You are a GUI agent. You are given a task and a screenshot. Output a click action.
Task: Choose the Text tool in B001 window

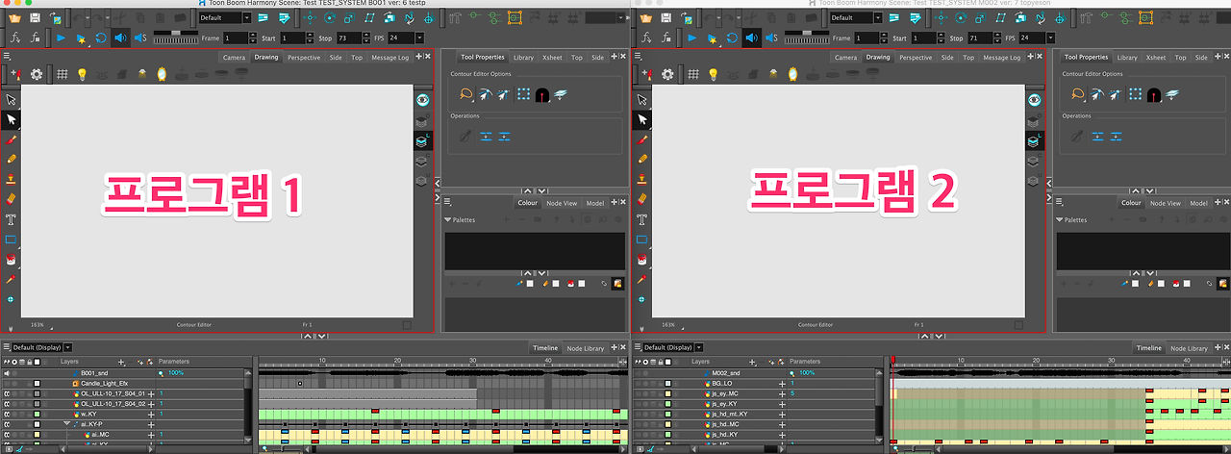[x=12, y=219]
